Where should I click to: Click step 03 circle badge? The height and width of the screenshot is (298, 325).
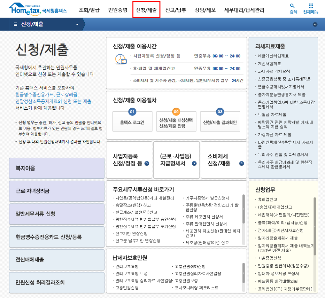[x=220, y=112]
